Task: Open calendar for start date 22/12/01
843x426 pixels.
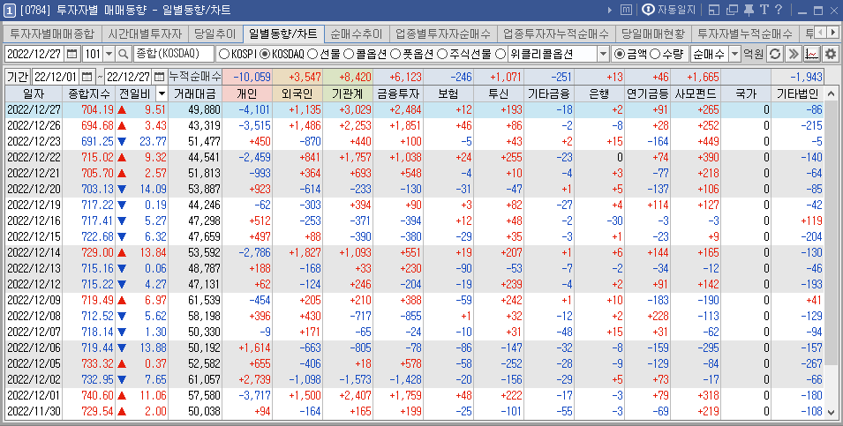Action: (x=87, y=76)
